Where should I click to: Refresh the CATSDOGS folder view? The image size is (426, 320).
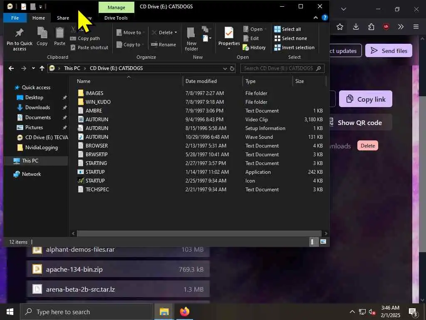tap(232, 69)
